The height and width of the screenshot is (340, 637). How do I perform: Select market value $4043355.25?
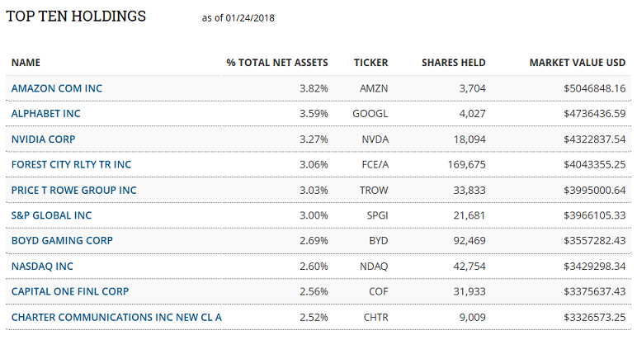(x=594, y=164)
